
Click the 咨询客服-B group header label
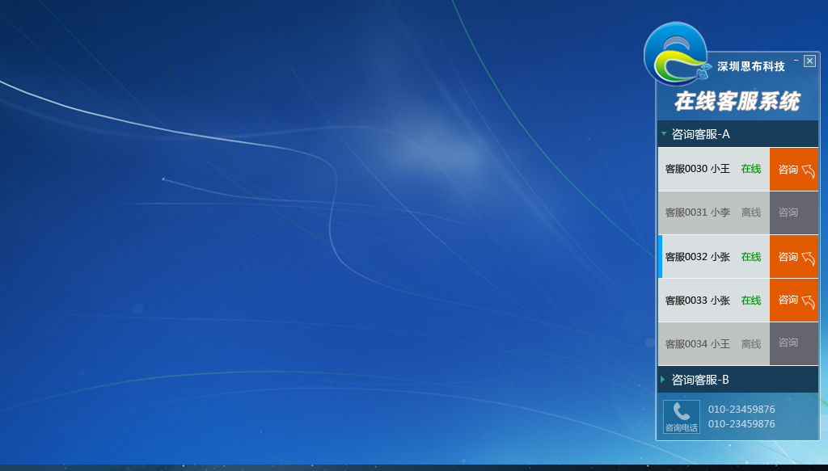click(699, 380)
